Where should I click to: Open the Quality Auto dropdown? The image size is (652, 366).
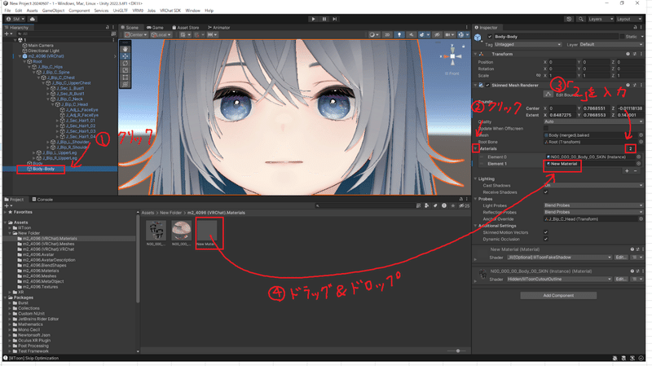point(593,121)
